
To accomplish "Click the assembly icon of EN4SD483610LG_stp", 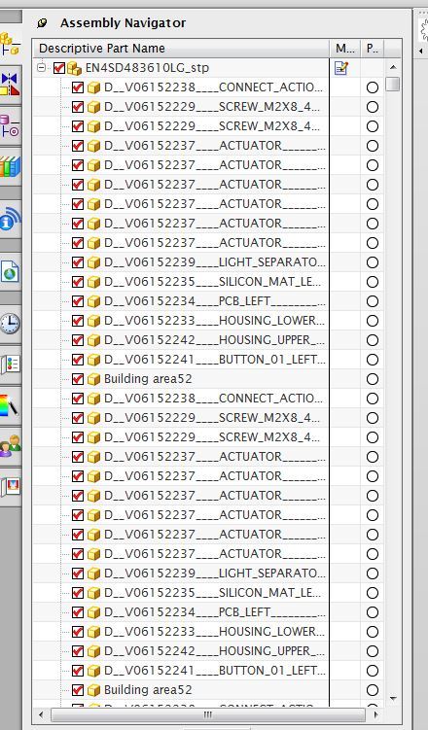I will click(75, 68).
